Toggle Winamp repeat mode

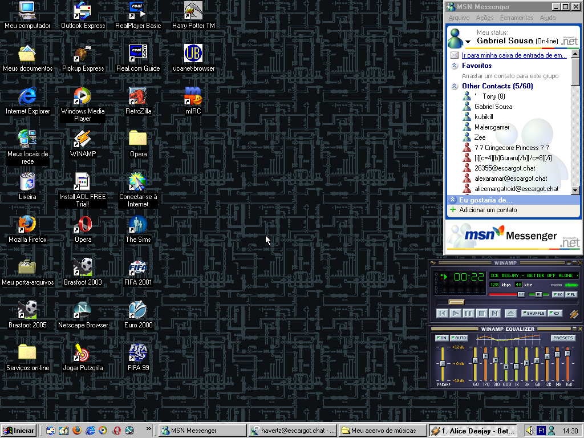tap(554, 313)
